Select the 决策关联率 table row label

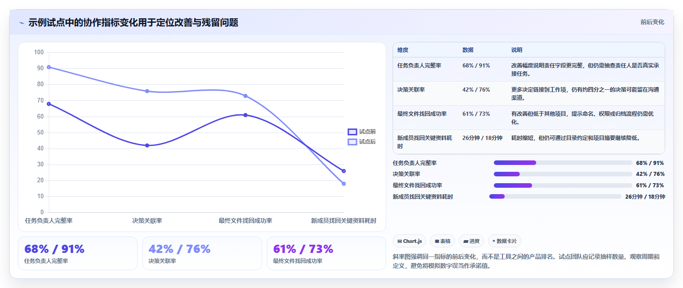point(411,90)
